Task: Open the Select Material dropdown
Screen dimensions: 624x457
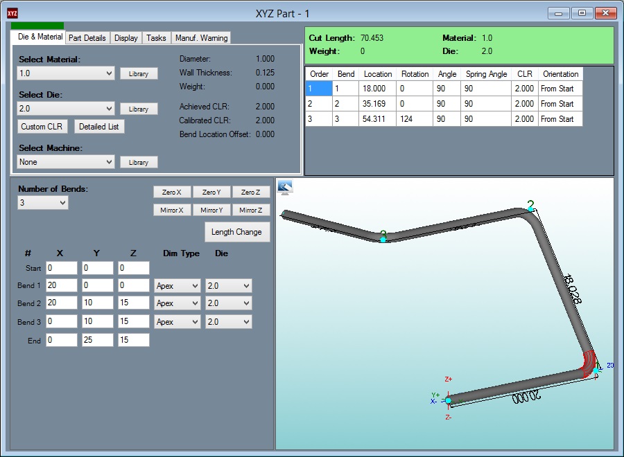Action: tap(66, 73)
